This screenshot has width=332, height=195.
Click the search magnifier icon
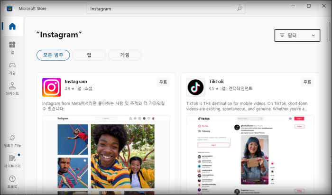239,9
